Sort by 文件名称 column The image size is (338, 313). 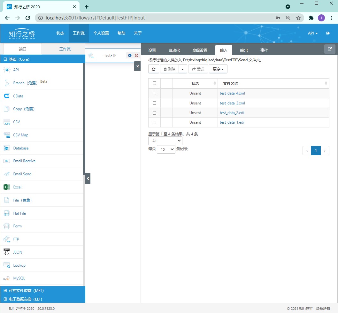pos(273,83)
